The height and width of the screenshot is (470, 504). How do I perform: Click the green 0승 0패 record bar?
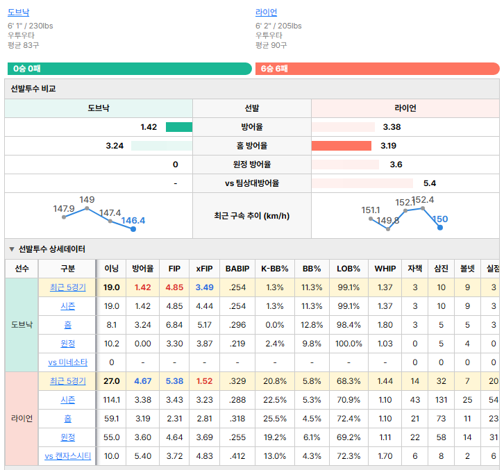click(x=130, y=69)
